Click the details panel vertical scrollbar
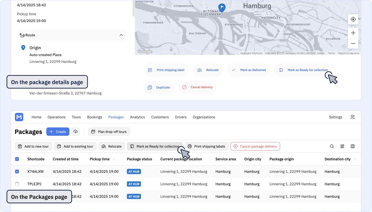372x212 pixels. 134,8
